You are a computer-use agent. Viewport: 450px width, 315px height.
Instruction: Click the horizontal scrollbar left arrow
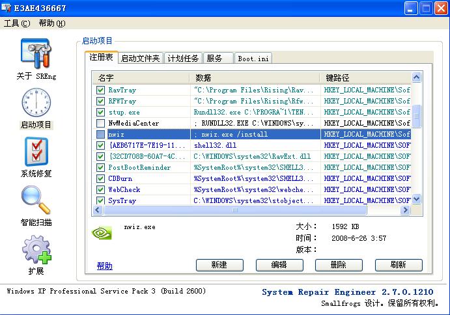97,210
